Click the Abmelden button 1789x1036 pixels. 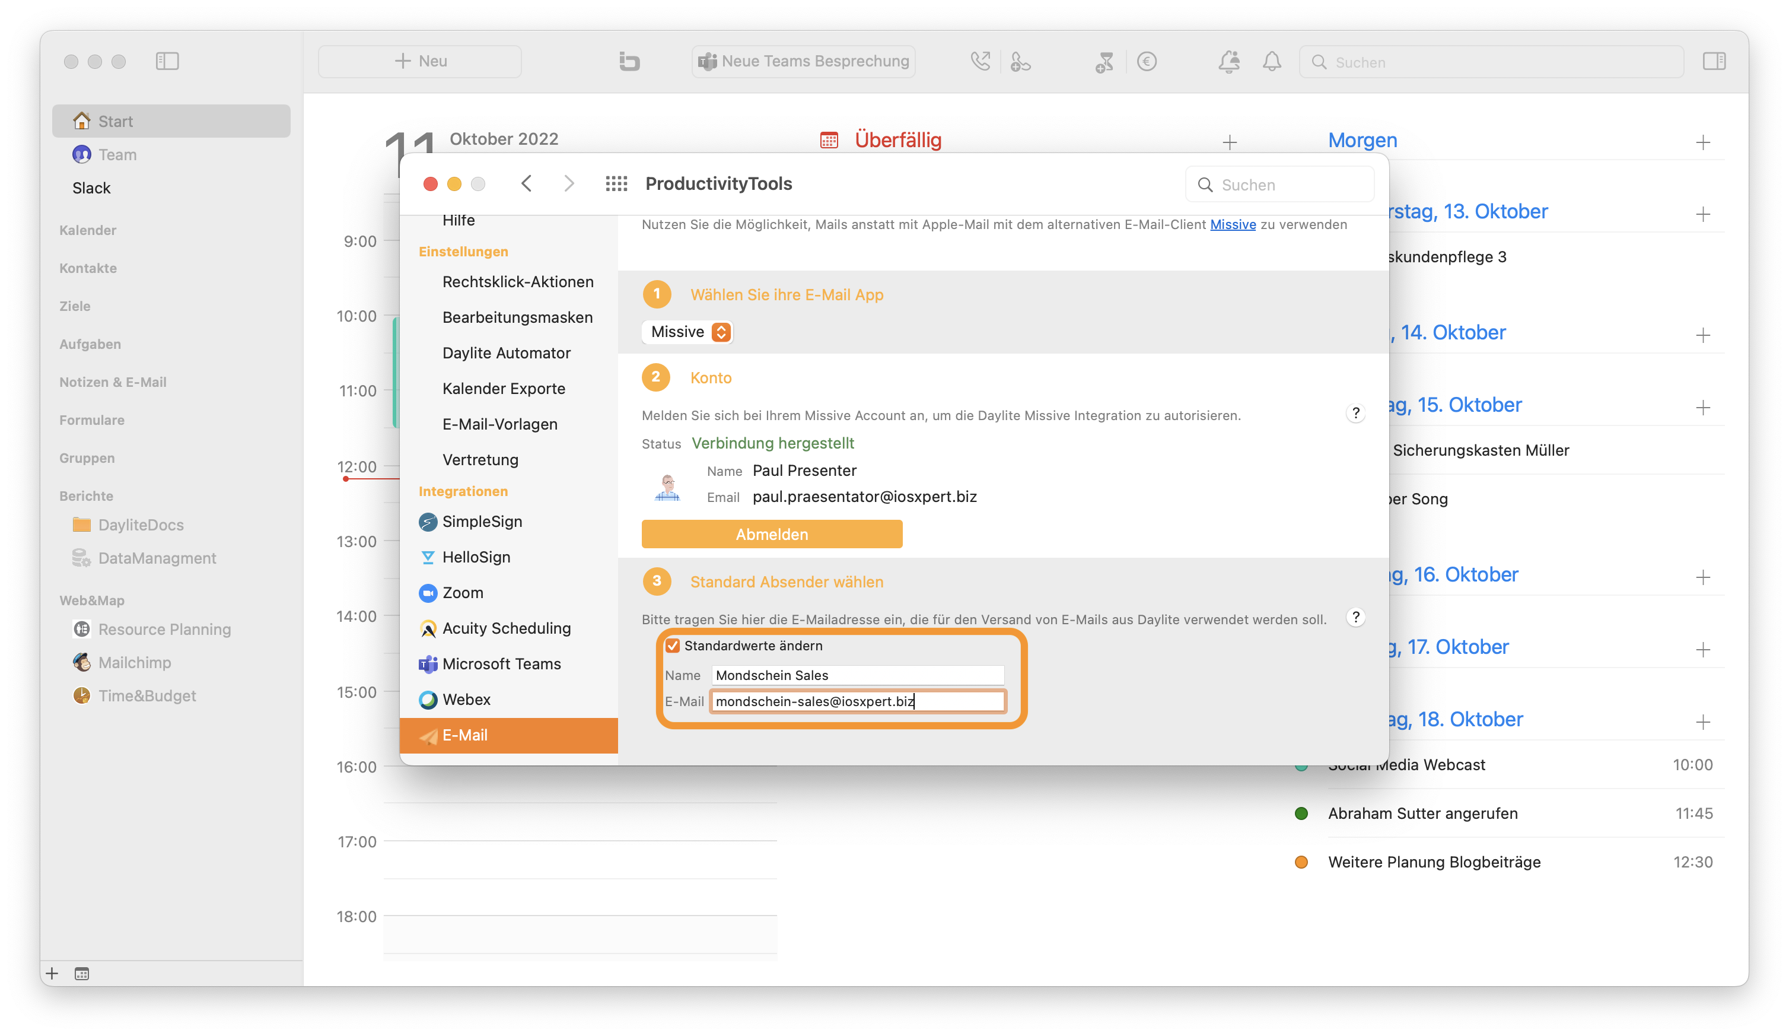point(772,534)
